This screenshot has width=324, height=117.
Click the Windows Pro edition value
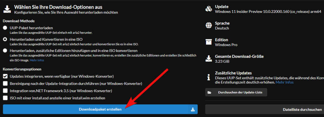pos(226,45)
